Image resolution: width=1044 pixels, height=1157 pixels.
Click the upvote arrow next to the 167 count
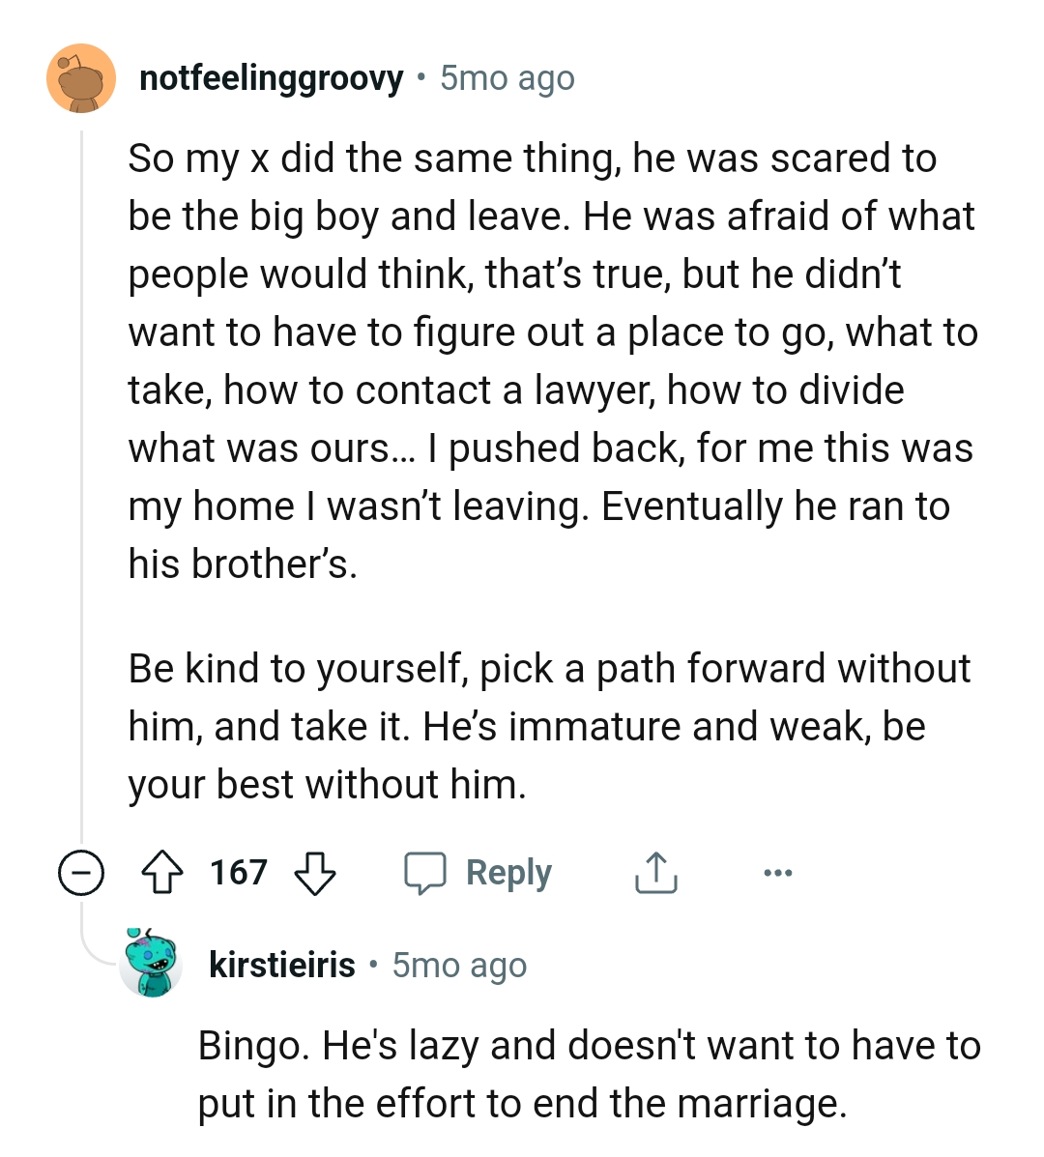coord(164,872)
